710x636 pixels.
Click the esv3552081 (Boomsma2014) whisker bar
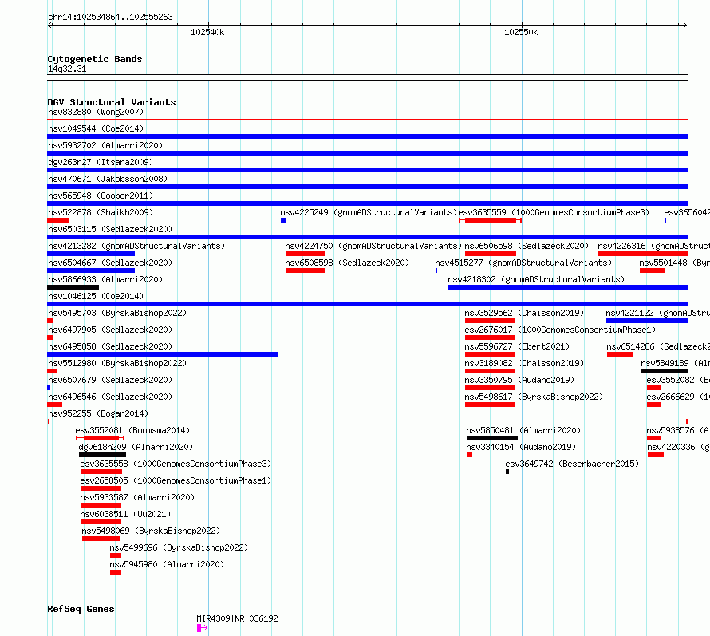click(100, 438)
